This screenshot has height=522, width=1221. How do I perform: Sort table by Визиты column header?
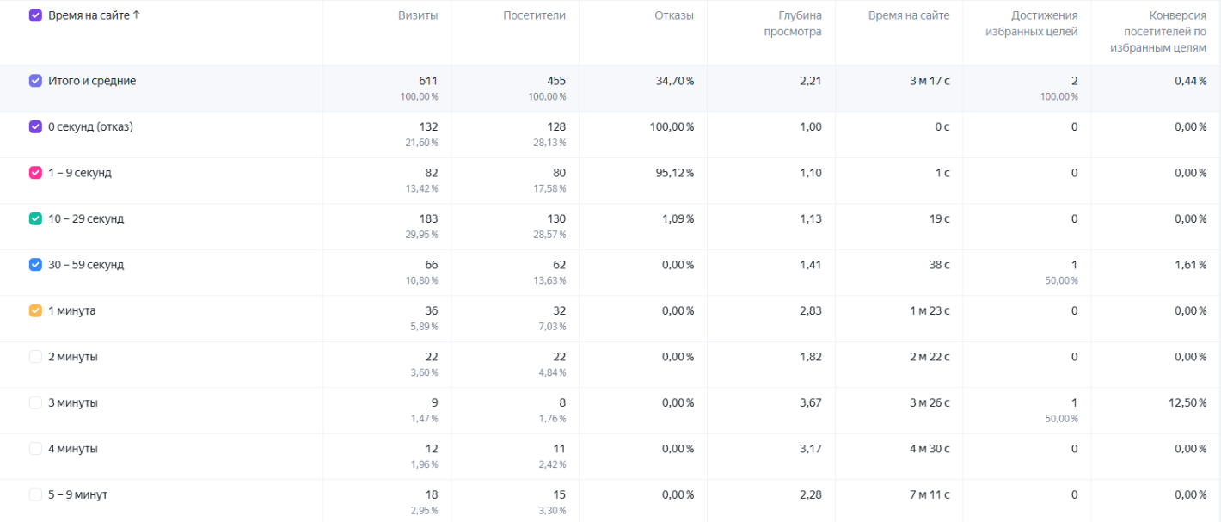(418, 15)
